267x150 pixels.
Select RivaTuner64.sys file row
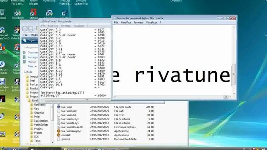106,123
